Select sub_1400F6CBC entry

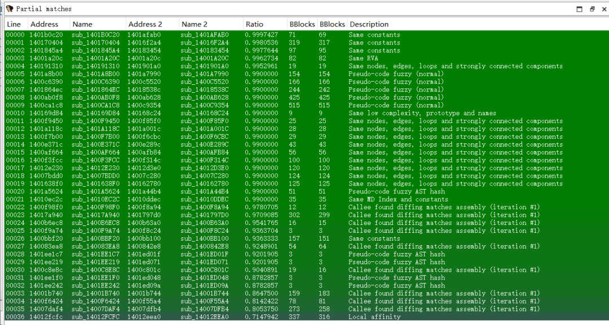(x=205, y=137)
